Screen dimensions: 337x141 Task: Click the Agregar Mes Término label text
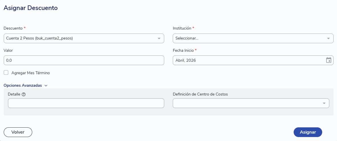(31, 73)
